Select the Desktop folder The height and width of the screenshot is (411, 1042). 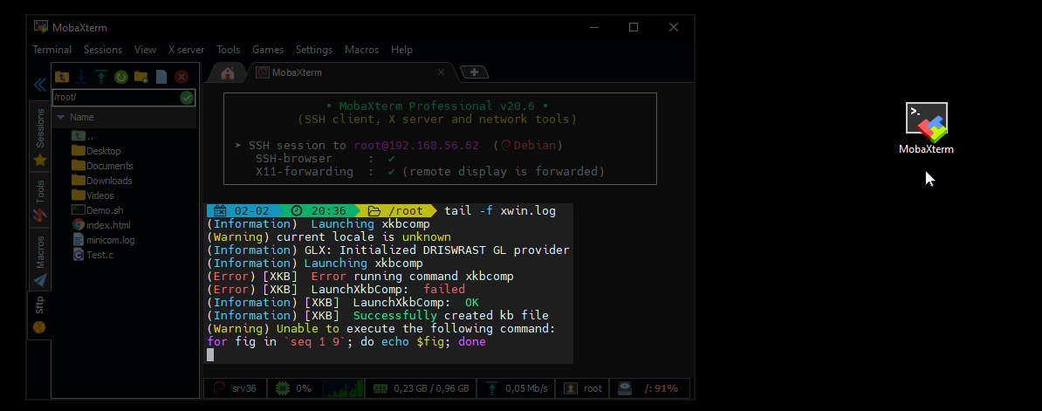pyautogui.click(x=96, y=151)
